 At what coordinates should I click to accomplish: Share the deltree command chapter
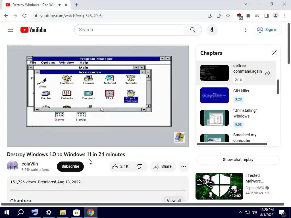[267, 73]
